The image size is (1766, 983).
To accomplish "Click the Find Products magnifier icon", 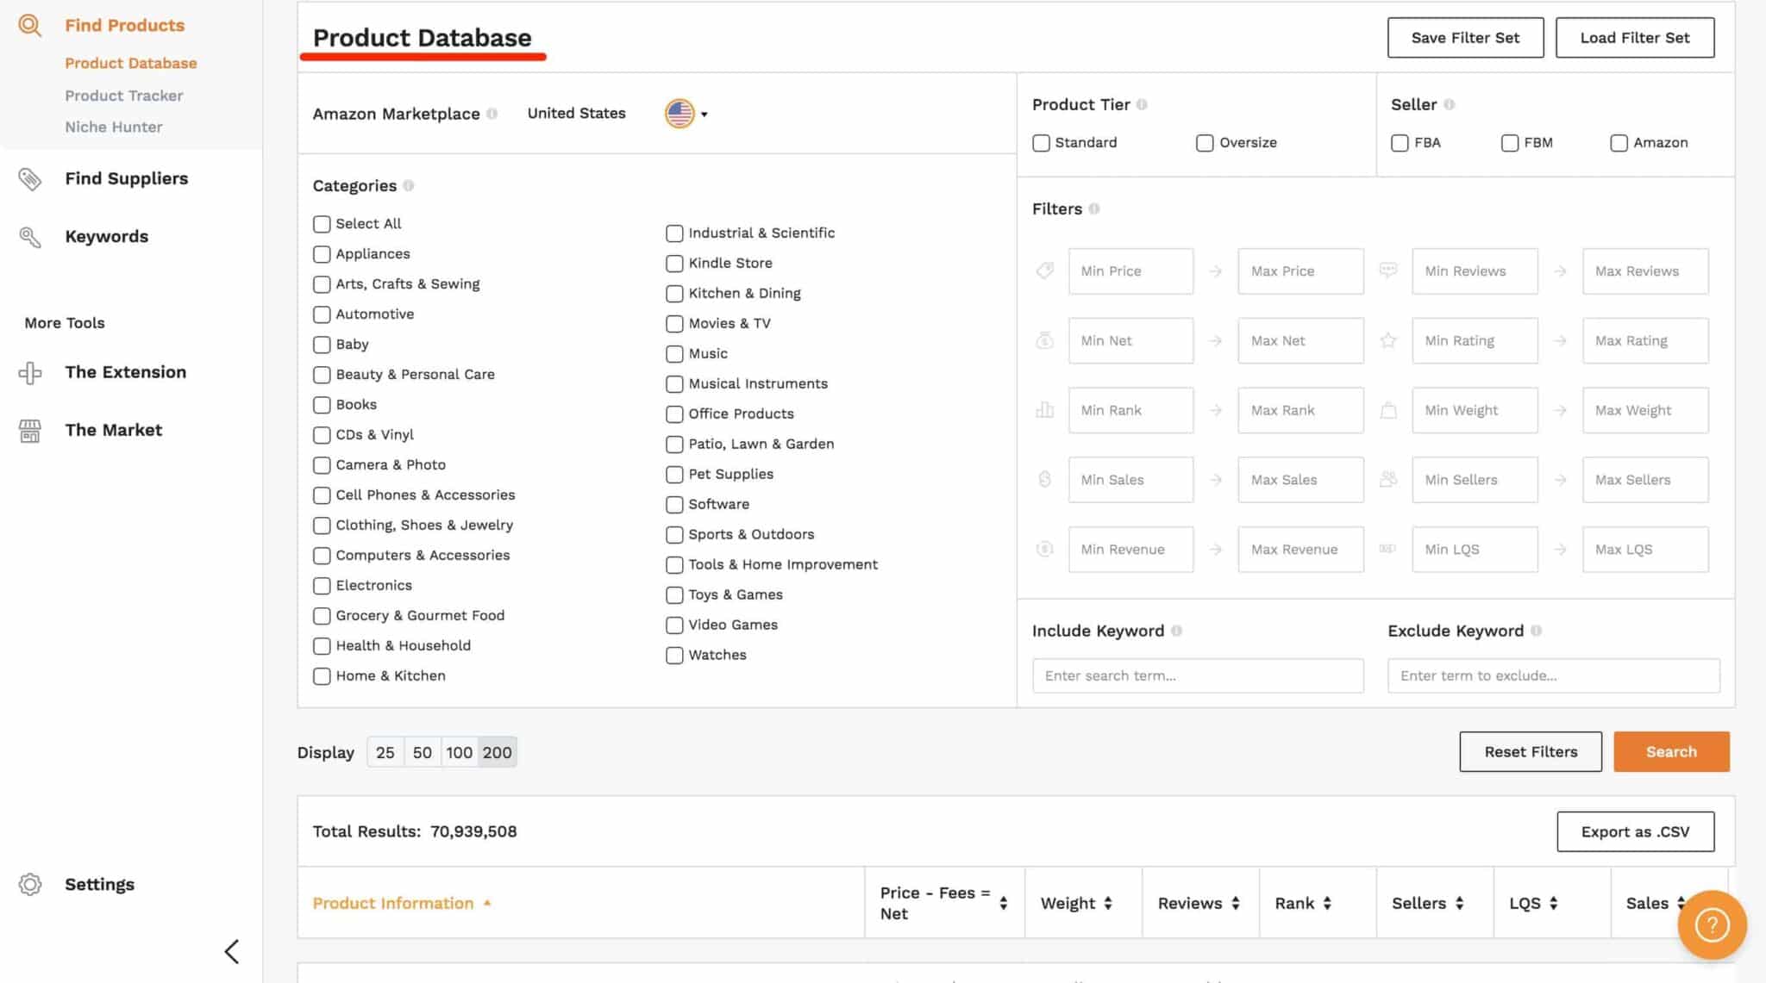I will coord(30,26).
